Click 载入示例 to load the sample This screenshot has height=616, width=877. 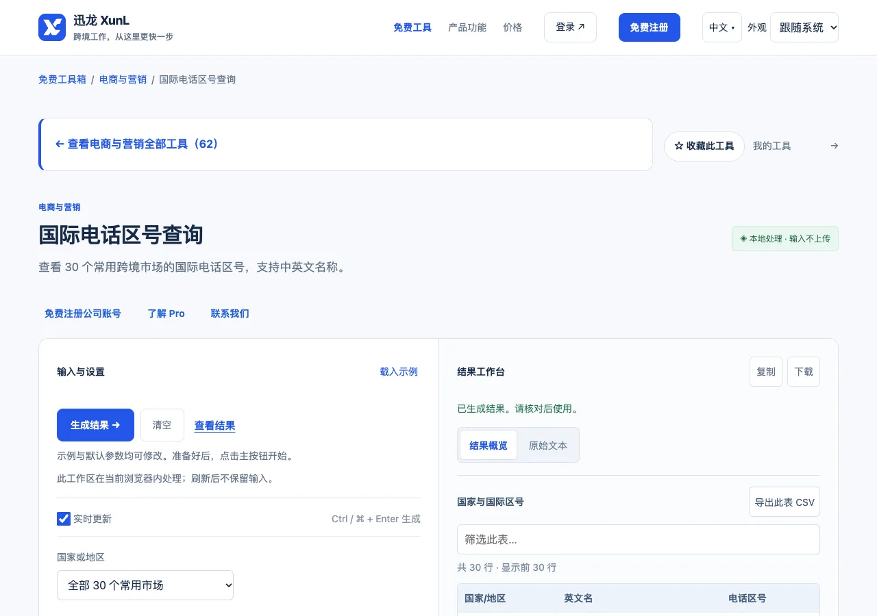(x=399, y=372)
